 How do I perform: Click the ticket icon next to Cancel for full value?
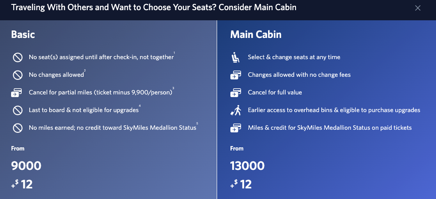click(x=236, y=93)
